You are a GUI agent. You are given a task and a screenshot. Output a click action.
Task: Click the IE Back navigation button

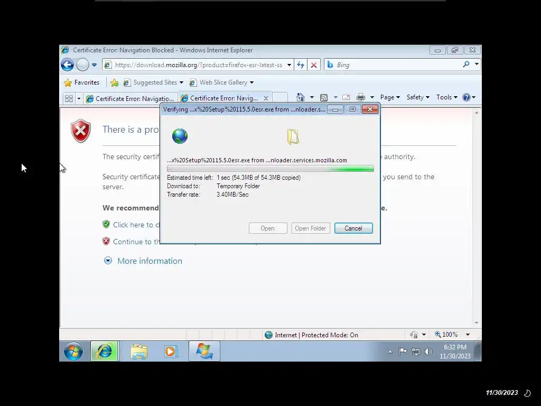[x=67, y=64]
